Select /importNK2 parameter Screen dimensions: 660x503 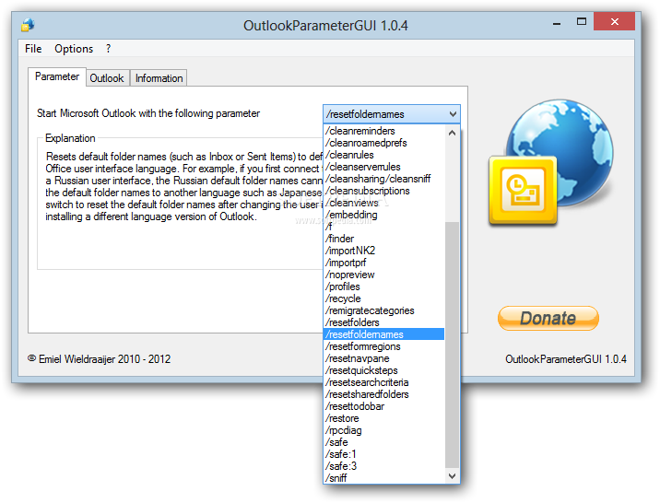click(383, 251)
